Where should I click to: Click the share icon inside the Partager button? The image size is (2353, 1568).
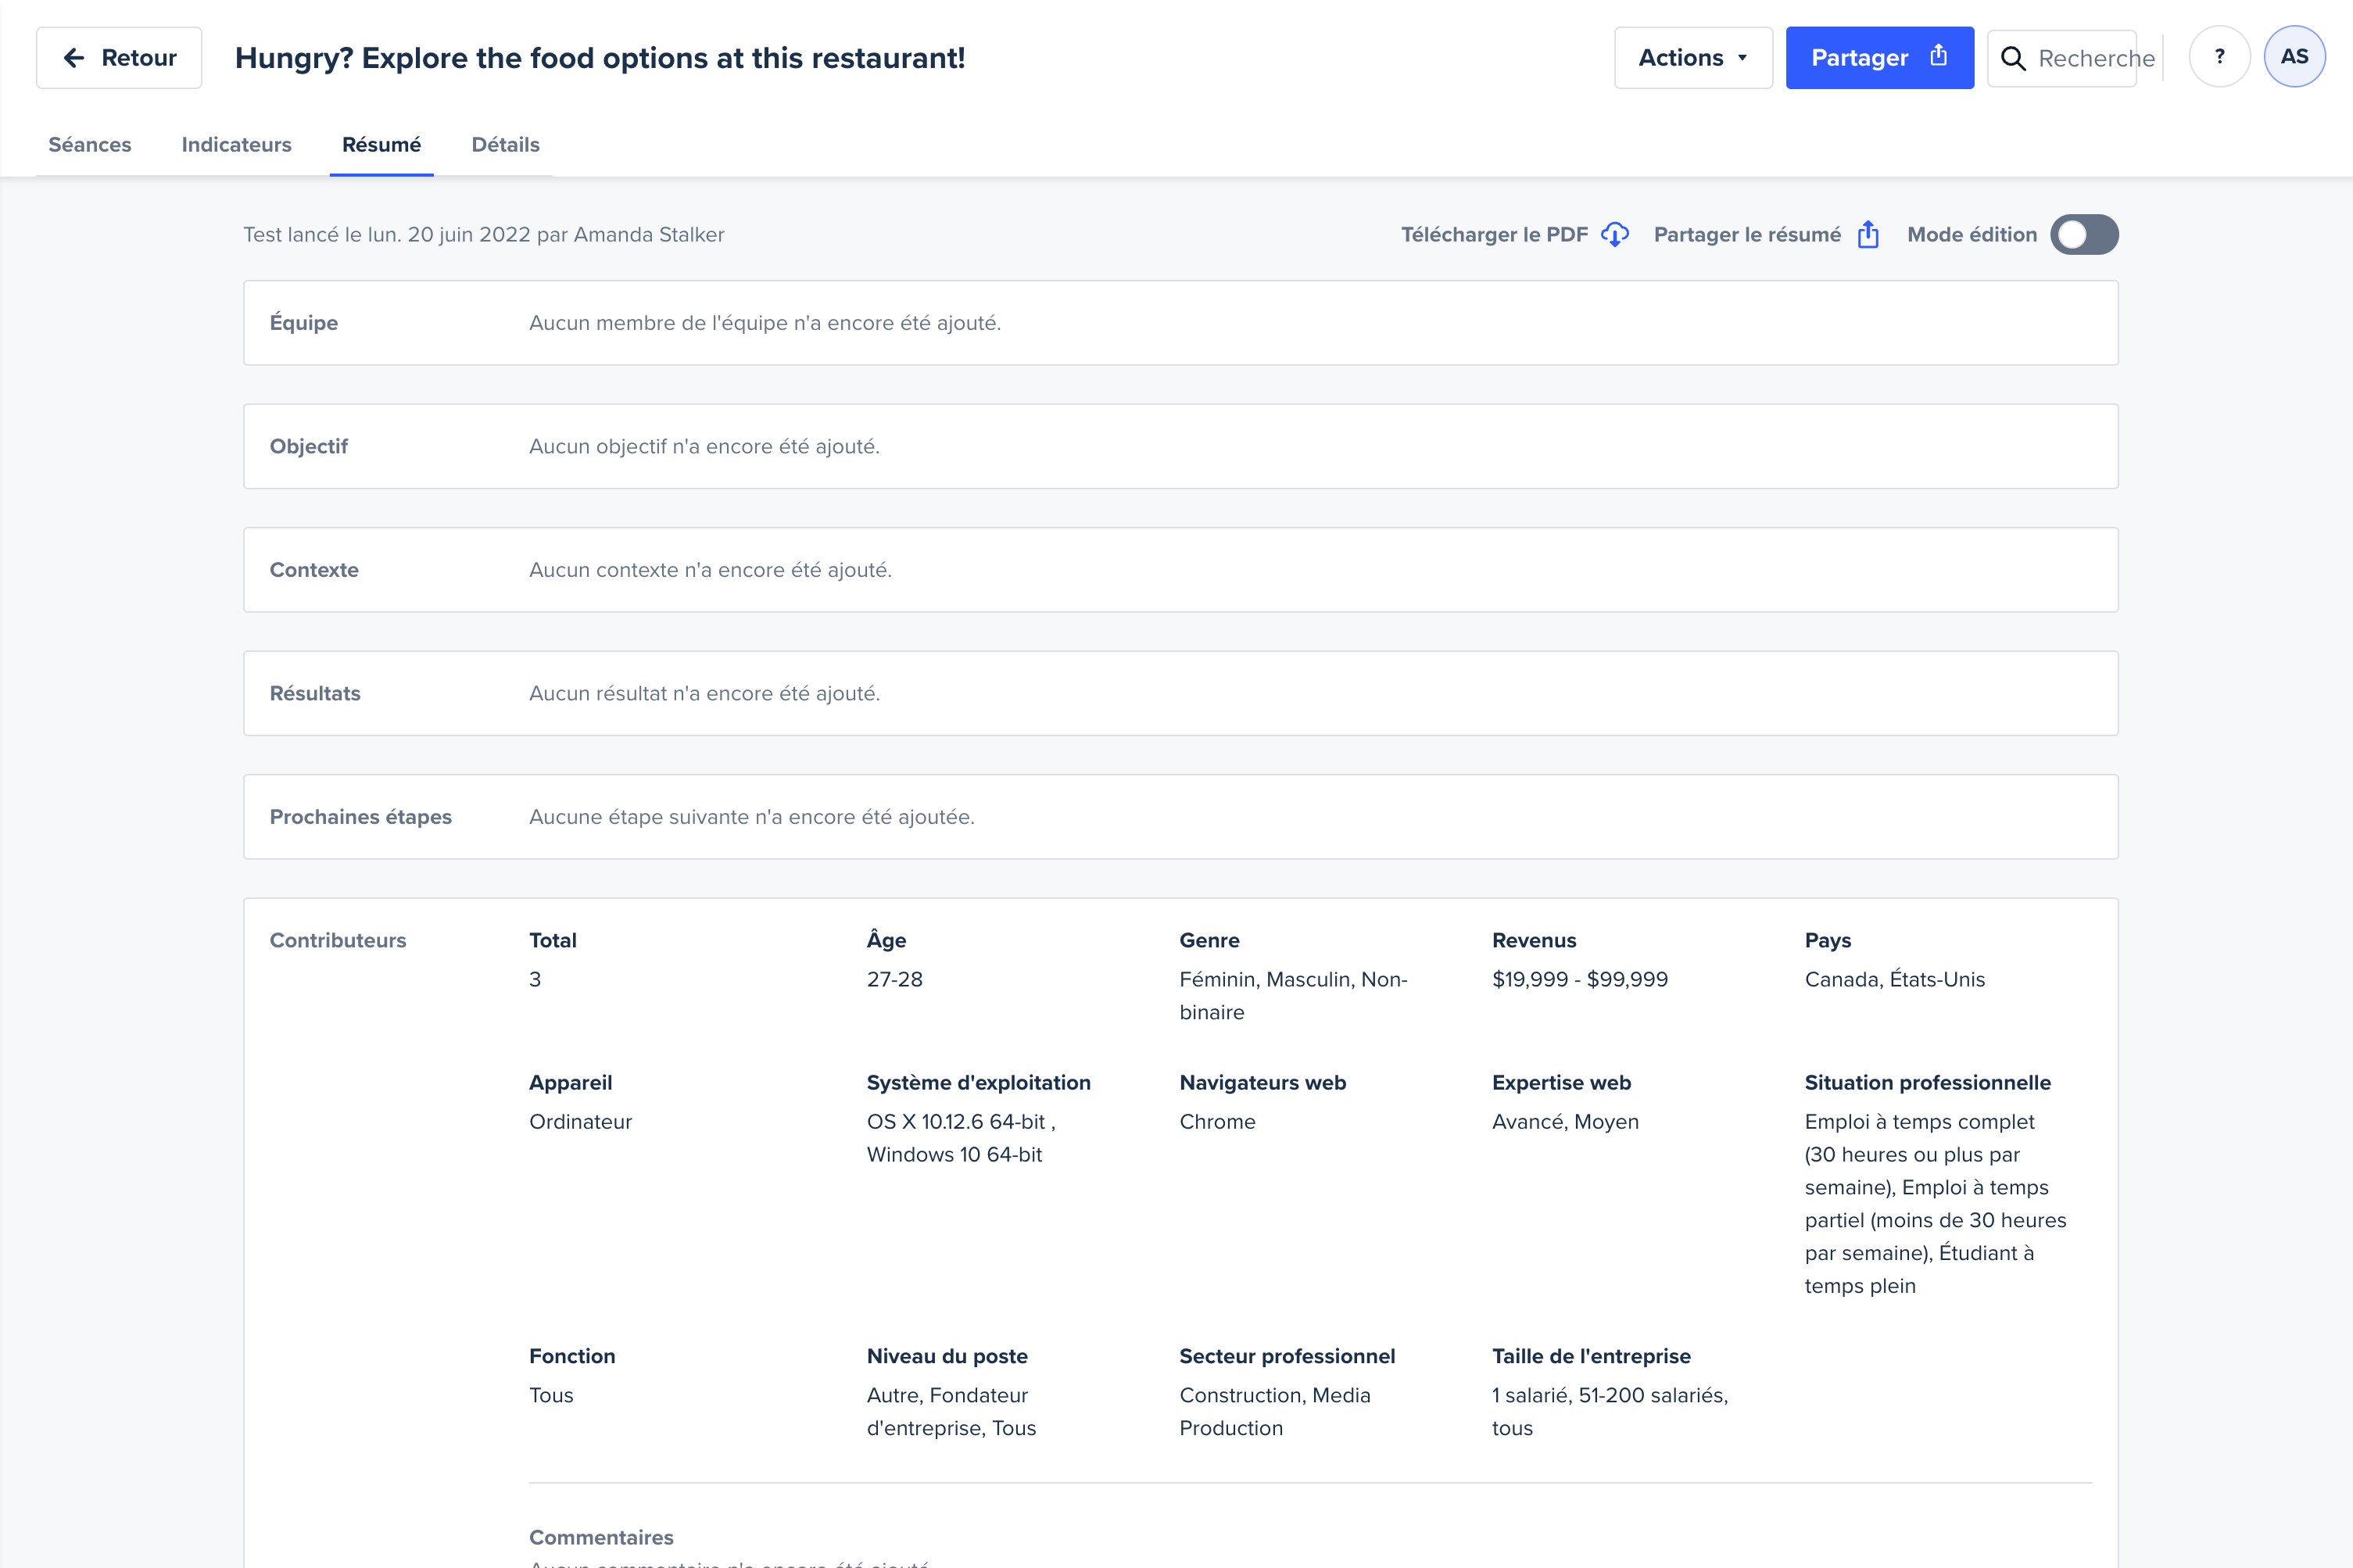pos(1938,56)
